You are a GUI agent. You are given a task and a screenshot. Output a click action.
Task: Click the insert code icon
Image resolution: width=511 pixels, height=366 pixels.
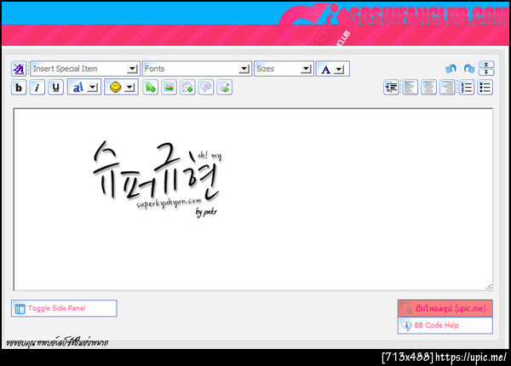[225, 88]
